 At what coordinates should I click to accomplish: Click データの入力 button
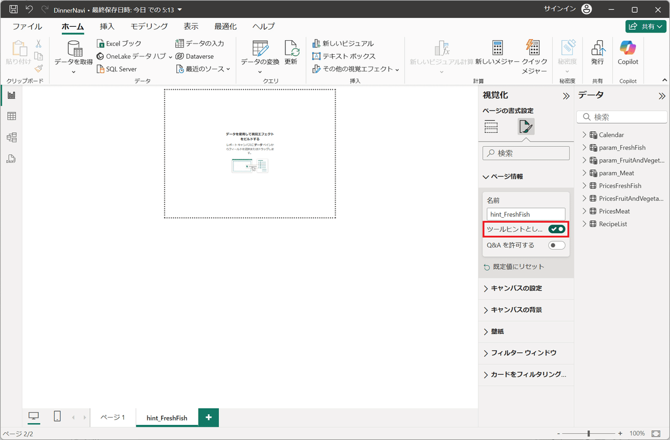199,44
